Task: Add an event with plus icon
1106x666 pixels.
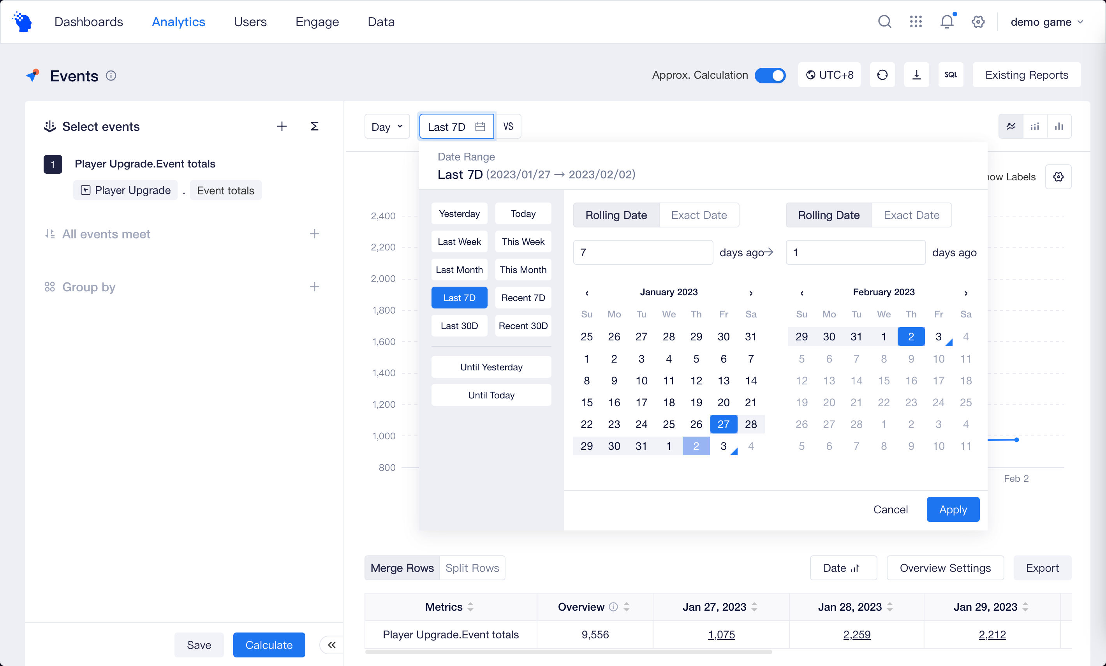Action: [281, 127]
